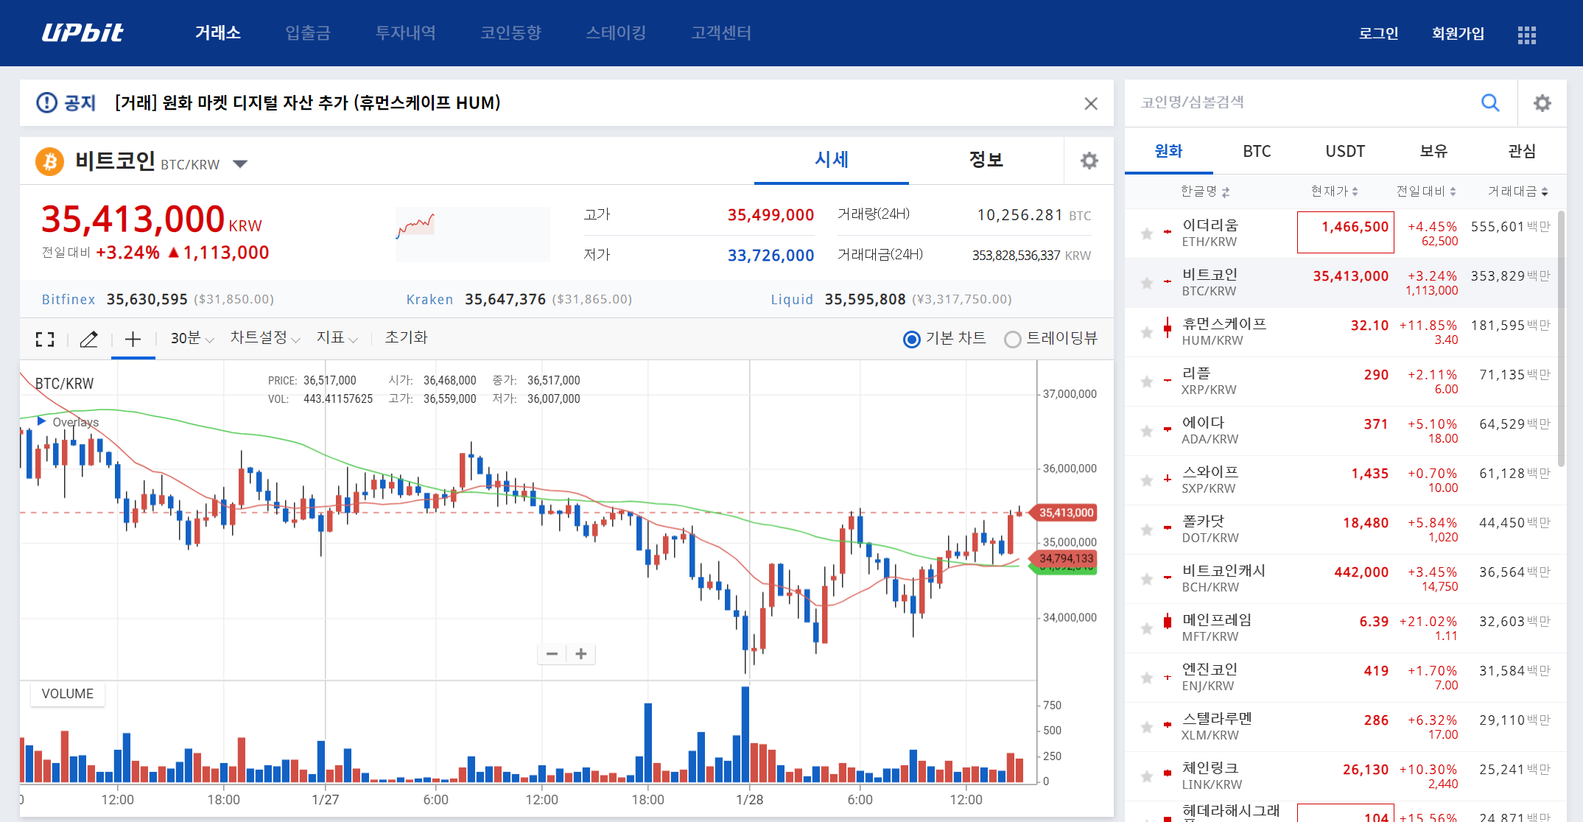Switch to the 시세 price tab
Image resolution: width=1583 pixels, height=822 pixels.
click(x=832, y=160)
